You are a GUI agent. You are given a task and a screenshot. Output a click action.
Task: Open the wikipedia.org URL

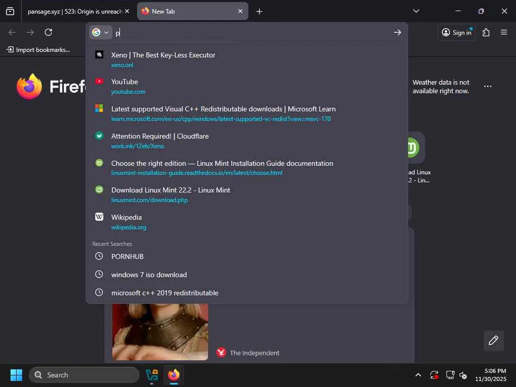[x=128, y=227]
